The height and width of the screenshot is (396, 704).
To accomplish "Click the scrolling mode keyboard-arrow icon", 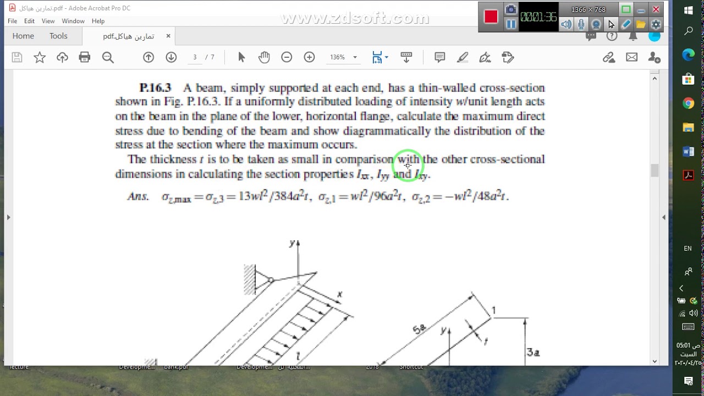I will coord(406,57).
